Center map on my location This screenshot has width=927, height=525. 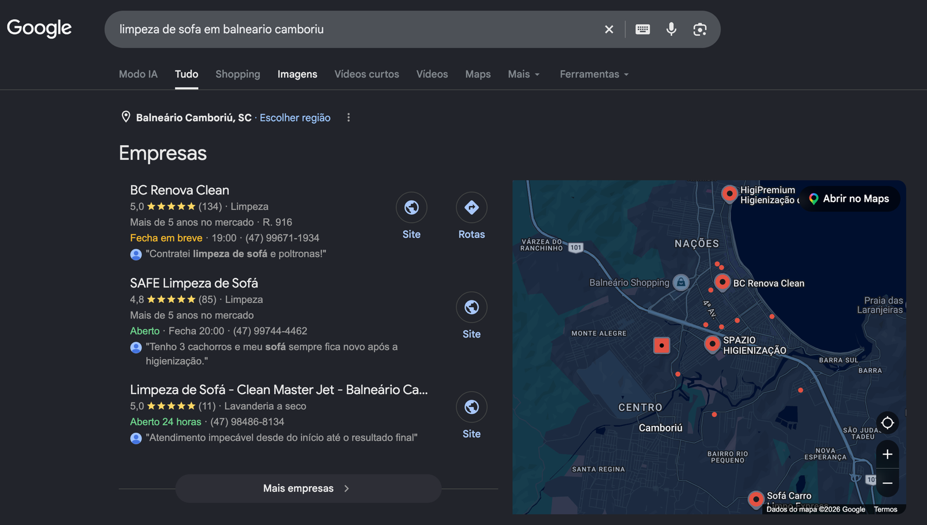point(888,423)
